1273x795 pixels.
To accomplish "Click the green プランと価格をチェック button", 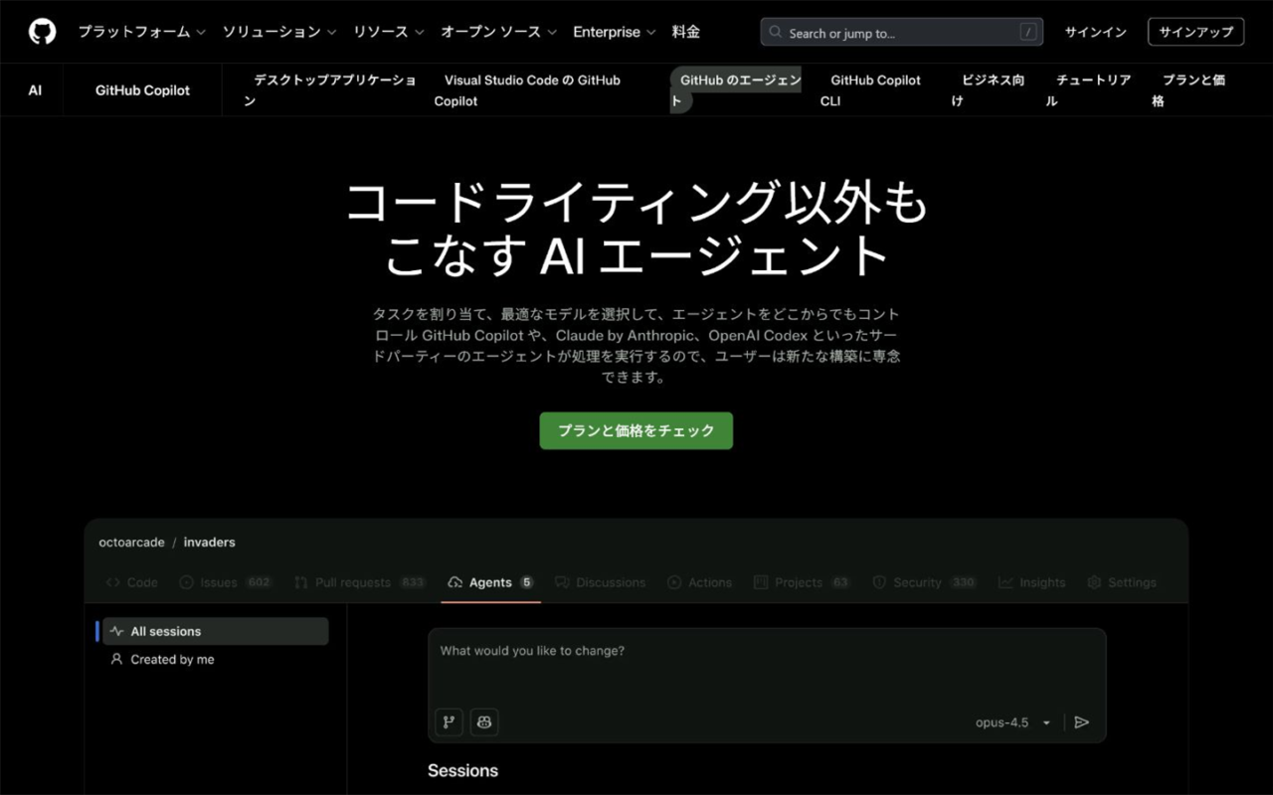I will tap(636, 431).
